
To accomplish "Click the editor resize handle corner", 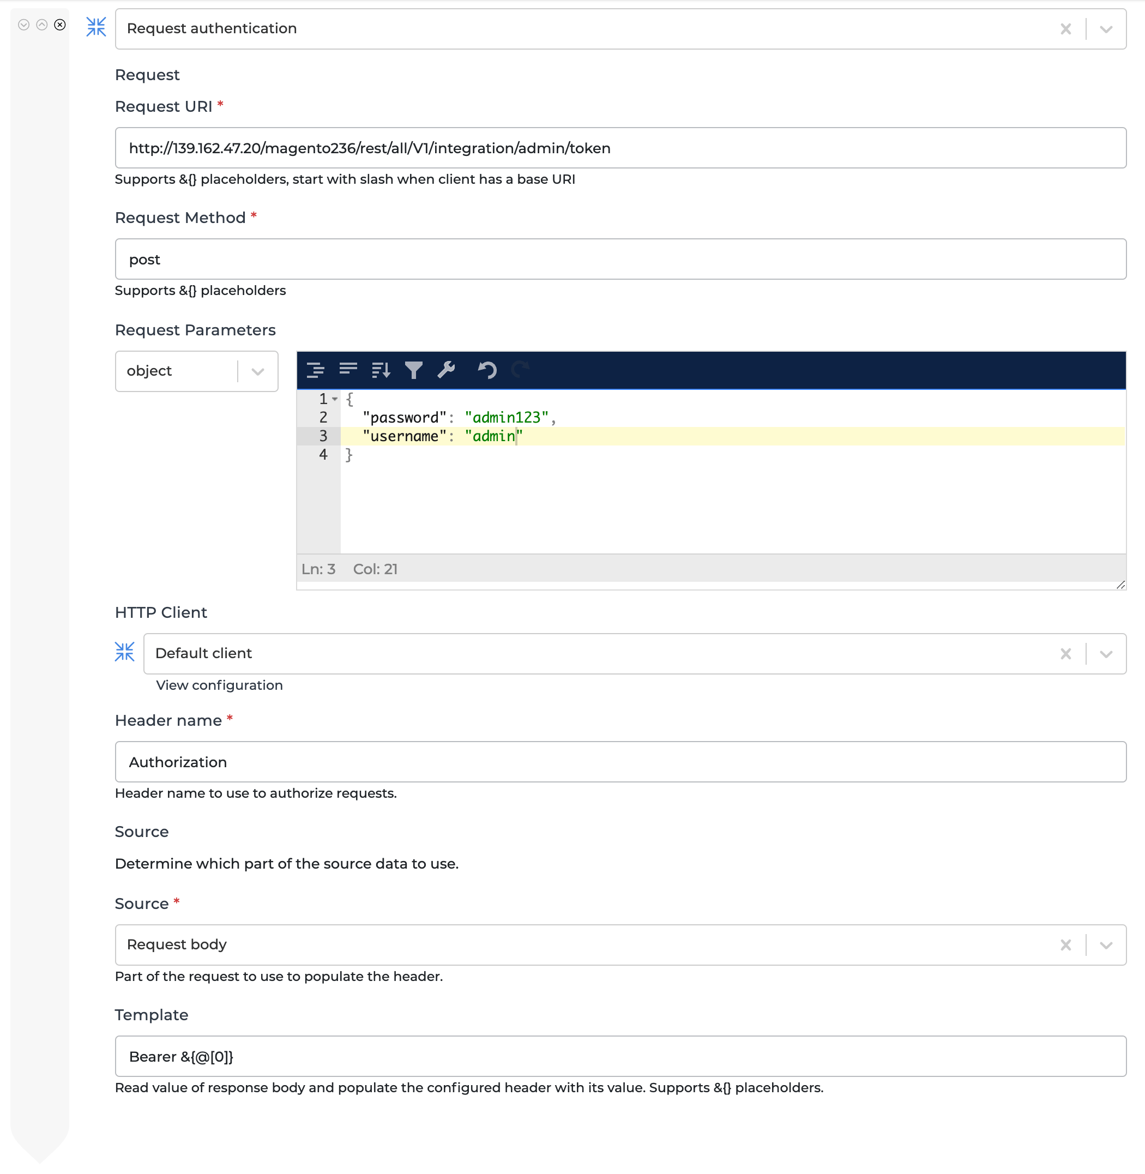I will point(1120,585).
